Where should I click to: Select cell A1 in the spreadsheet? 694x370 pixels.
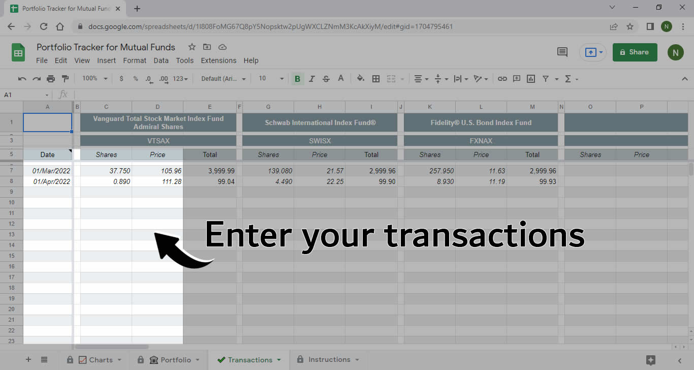click(47, 122)
